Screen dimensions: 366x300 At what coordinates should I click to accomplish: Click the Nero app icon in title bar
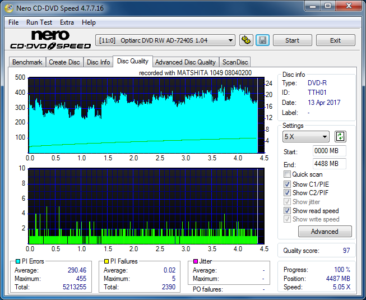[x=10, y=8]
